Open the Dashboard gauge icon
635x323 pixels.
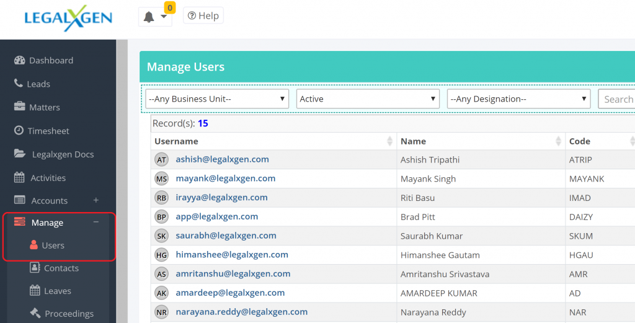(19, 60)
